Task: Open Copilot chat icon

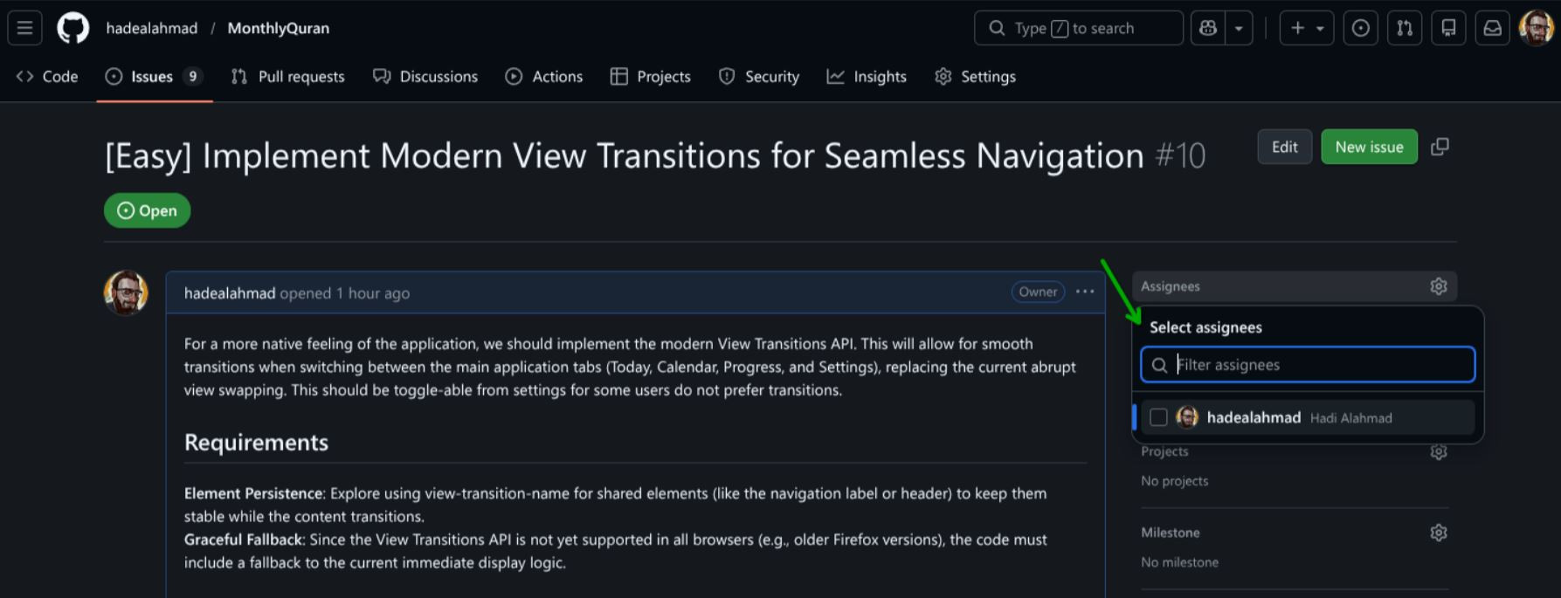Action: click(1208, 28)
